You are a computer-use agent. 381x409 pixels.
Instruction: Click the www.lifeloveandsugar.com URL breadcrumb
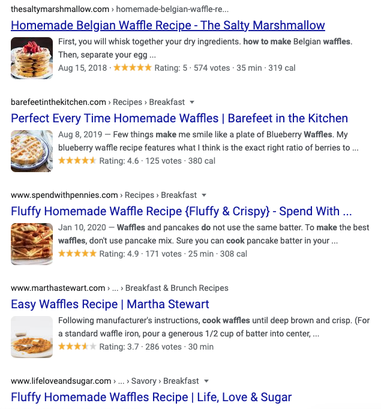[x=61, y=381]
